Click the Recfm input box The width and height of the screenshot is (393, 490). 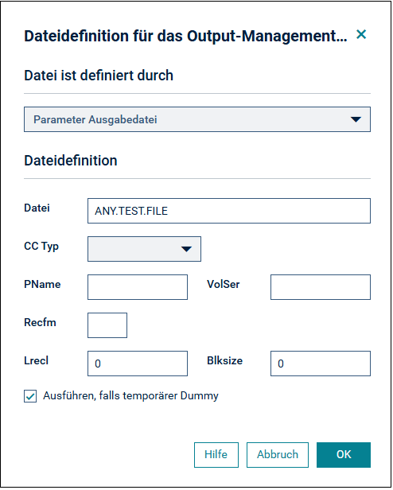(x=107, y=325)
